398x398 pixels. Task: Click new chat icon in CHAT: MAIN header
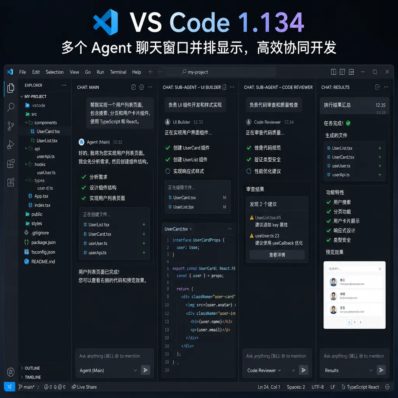[x=134, y=87]
